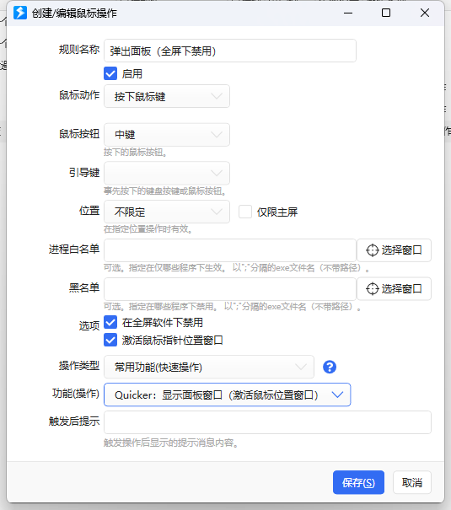Viewport: 451px width, 510px height.
Task: Toggle the 启用 checkbox
Action: pyautogui.click(x=110, y=74)
